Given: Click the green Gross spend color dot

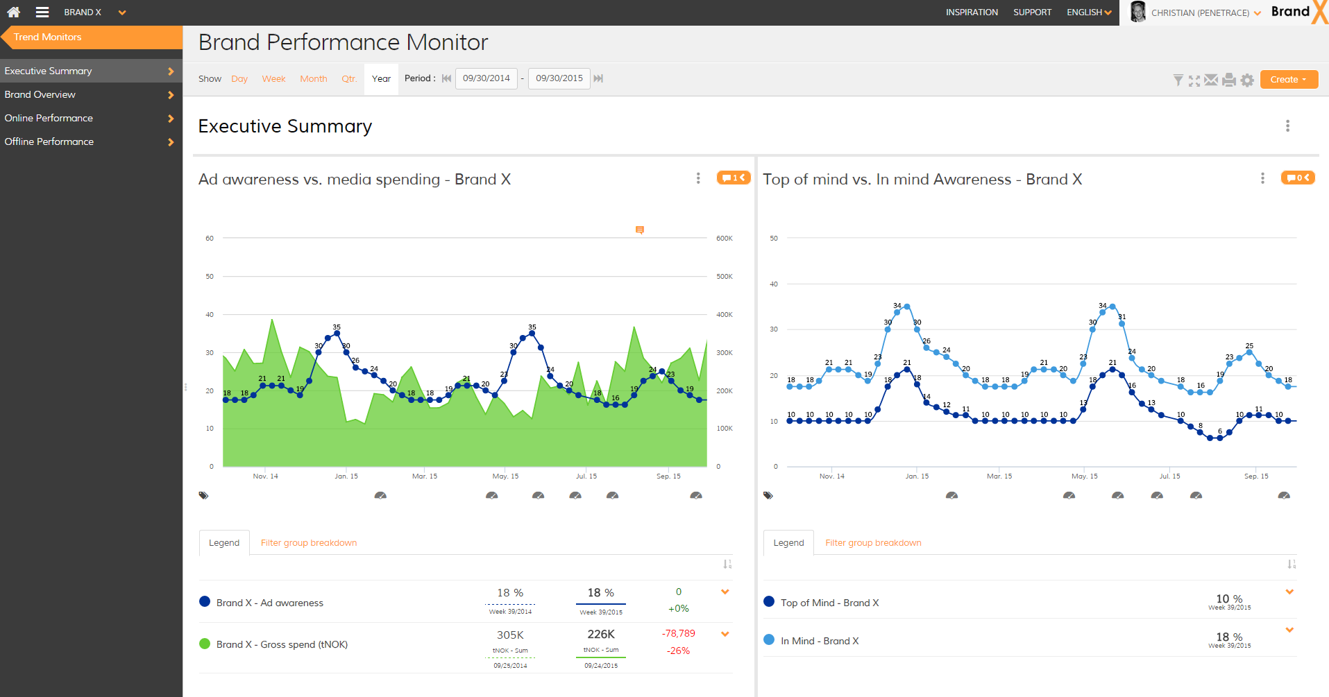Looking at the screenshot, I should 205,644.
